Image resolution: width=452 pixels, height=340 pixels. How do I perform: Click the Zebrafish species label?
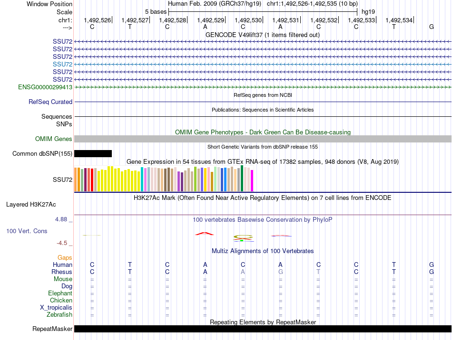[x=59, y=314]
